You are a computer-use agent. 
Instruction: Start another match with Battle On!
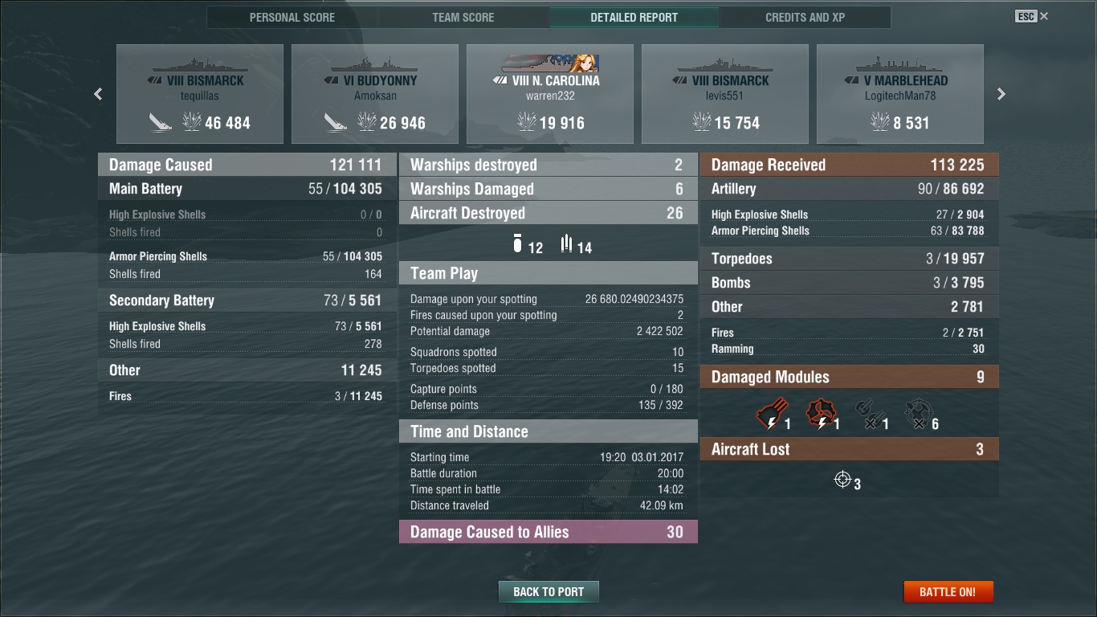pyautogui.click(x=948, y=592)
